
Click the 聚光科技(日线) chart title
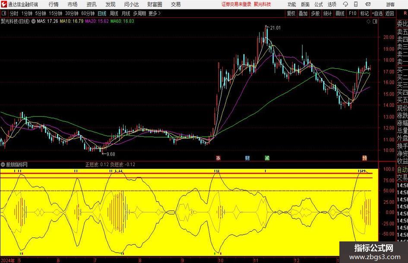coord(15,21)
